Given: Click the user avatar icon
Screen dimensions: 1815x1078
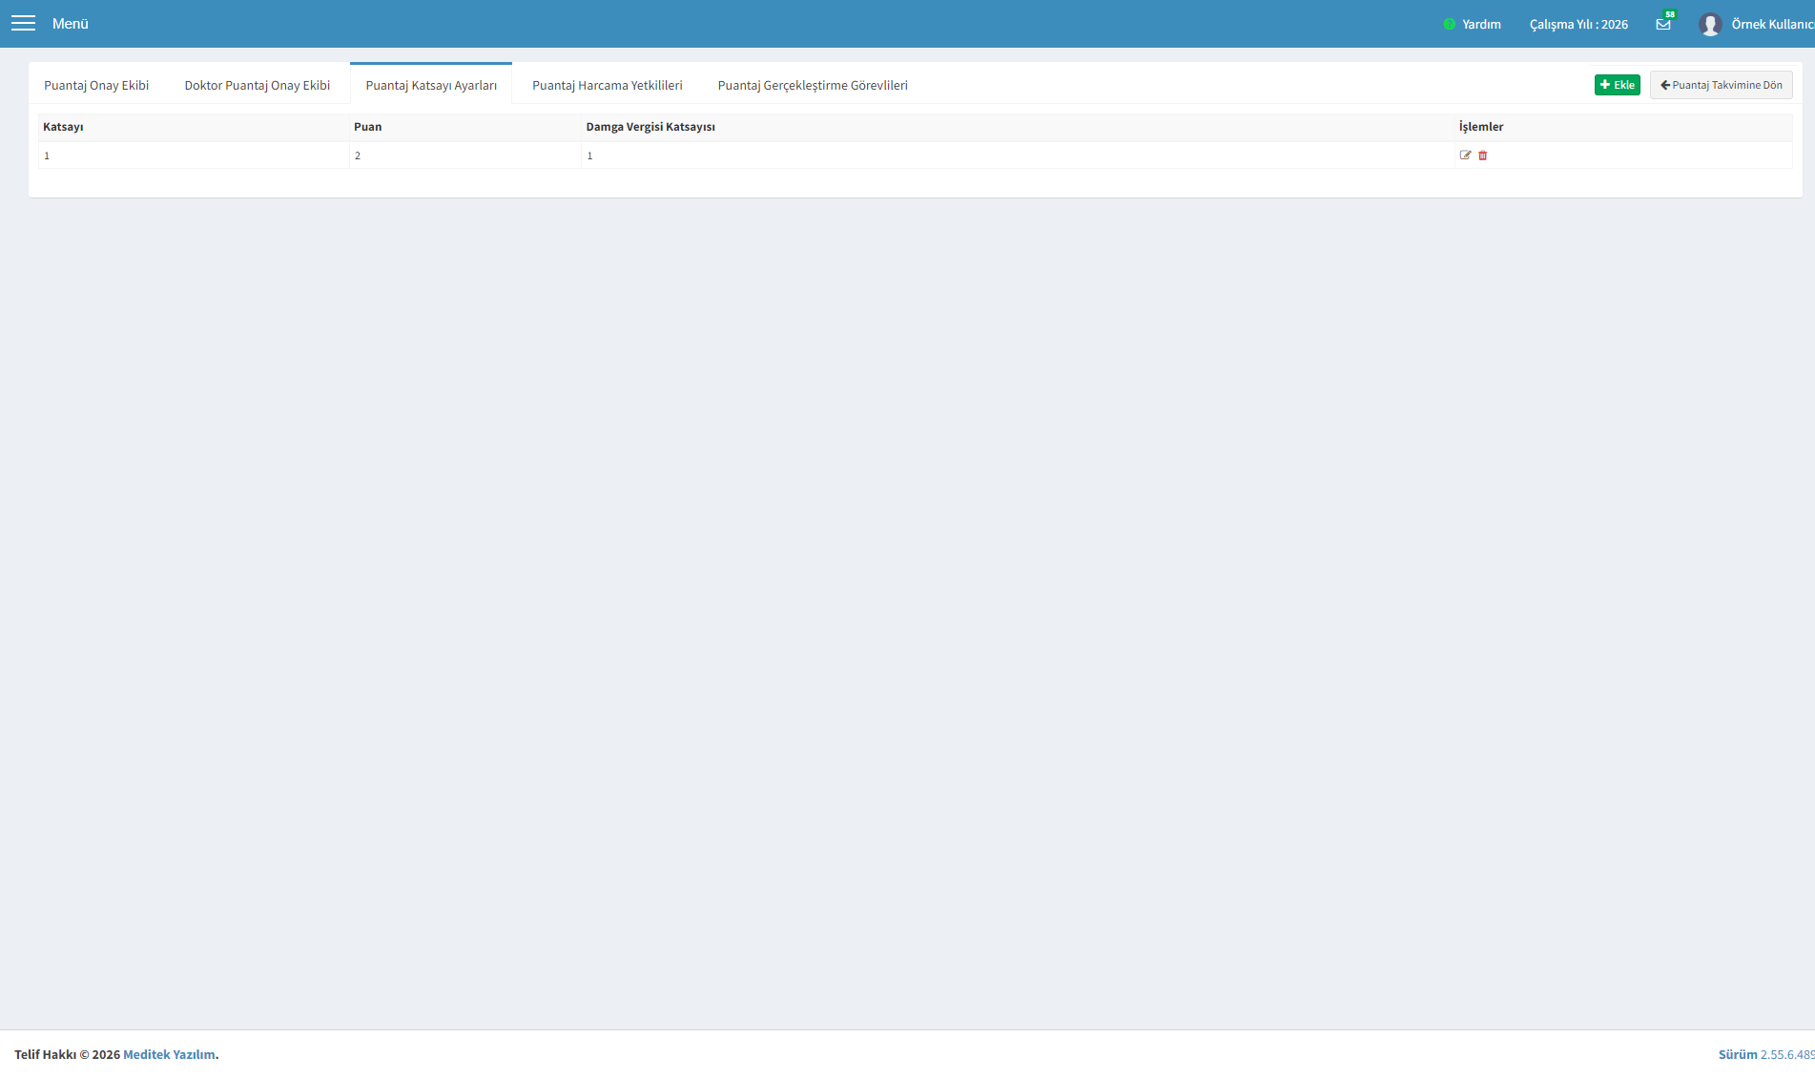Looking at the screenshot, I should click(x=1710, y=24).
